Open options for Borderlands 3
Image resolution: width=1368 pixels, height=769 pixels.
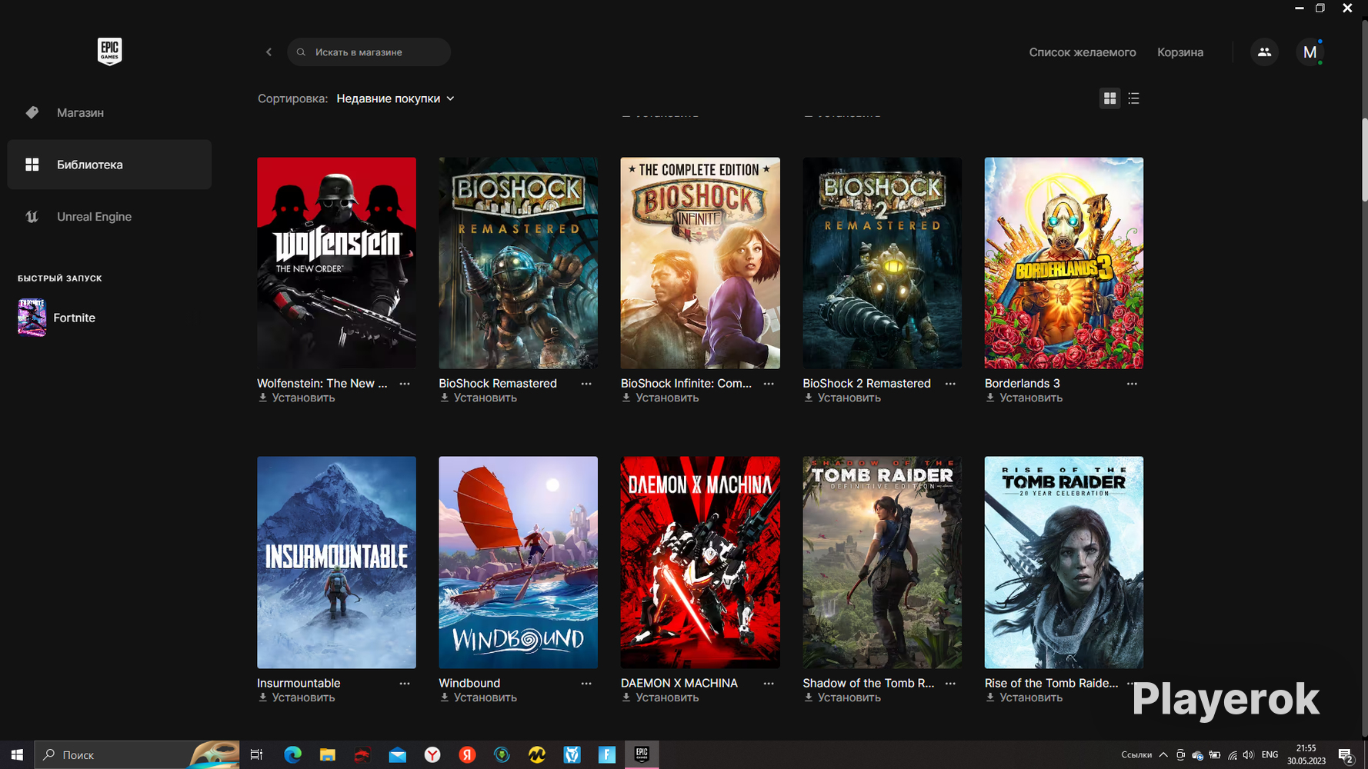tap(1132, 384)
